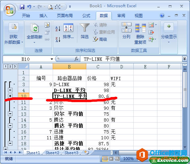
Task: Expand 全部刷新 dropdown arrow
Action: click(x=35, y=42)
